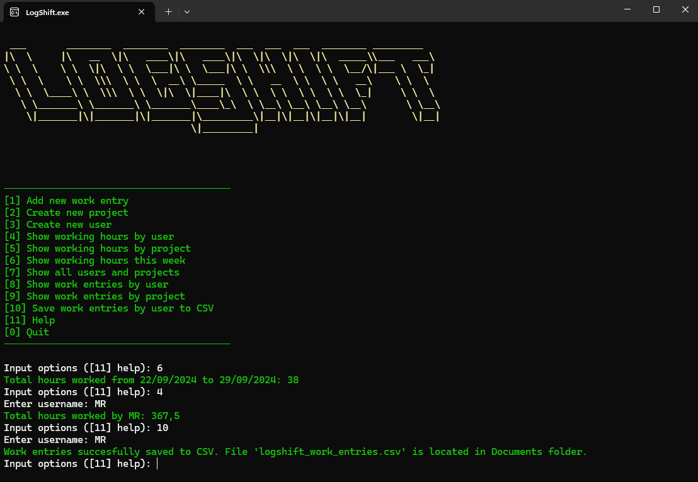Click '[6] Show working hours this week' line
Viewport: 698px width, 482px height.
point(94,261)
